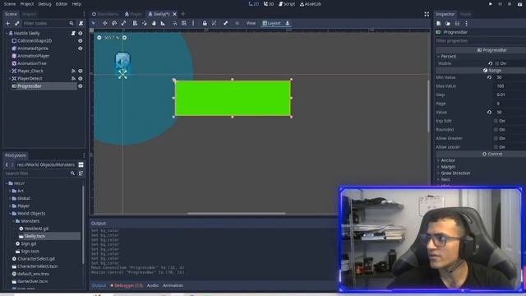Enable the Allow Lesser checkbox

(x=496, y=147)
